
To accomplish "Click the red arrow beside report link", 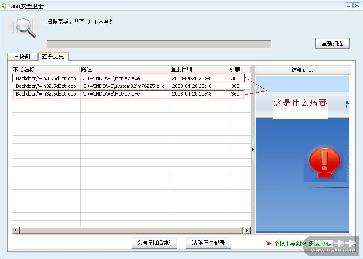I will [x=269, y=243].
